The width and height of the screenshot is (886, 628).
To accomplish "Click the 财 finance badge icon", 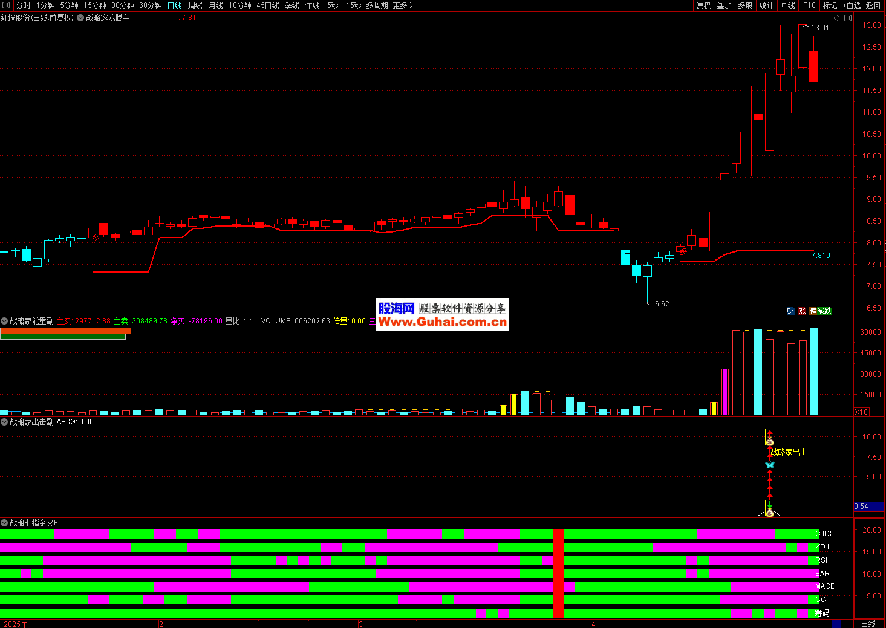I will (x=790, y=311).
